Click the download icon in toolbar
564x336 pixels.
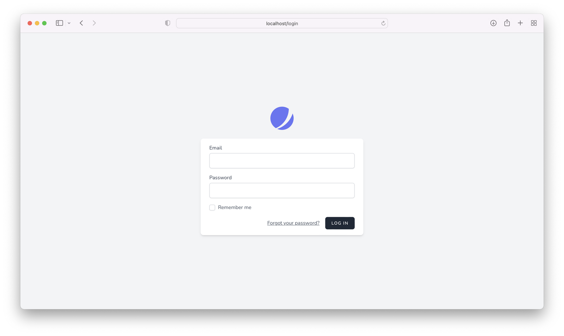point(493,23)
